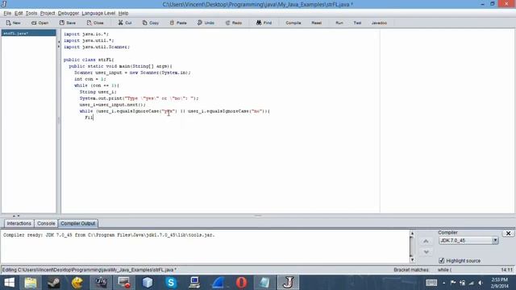516x290 pixels.
Task: Place cursor in the code editor after "Fil"
Action: click(x=94, y=118)
